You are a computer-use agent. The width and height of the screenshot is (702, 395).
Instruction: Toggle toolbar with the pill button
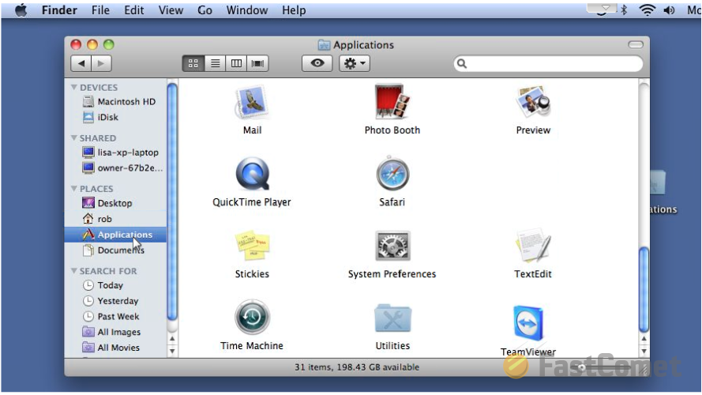pyautogui.click(x=636, y=44)
